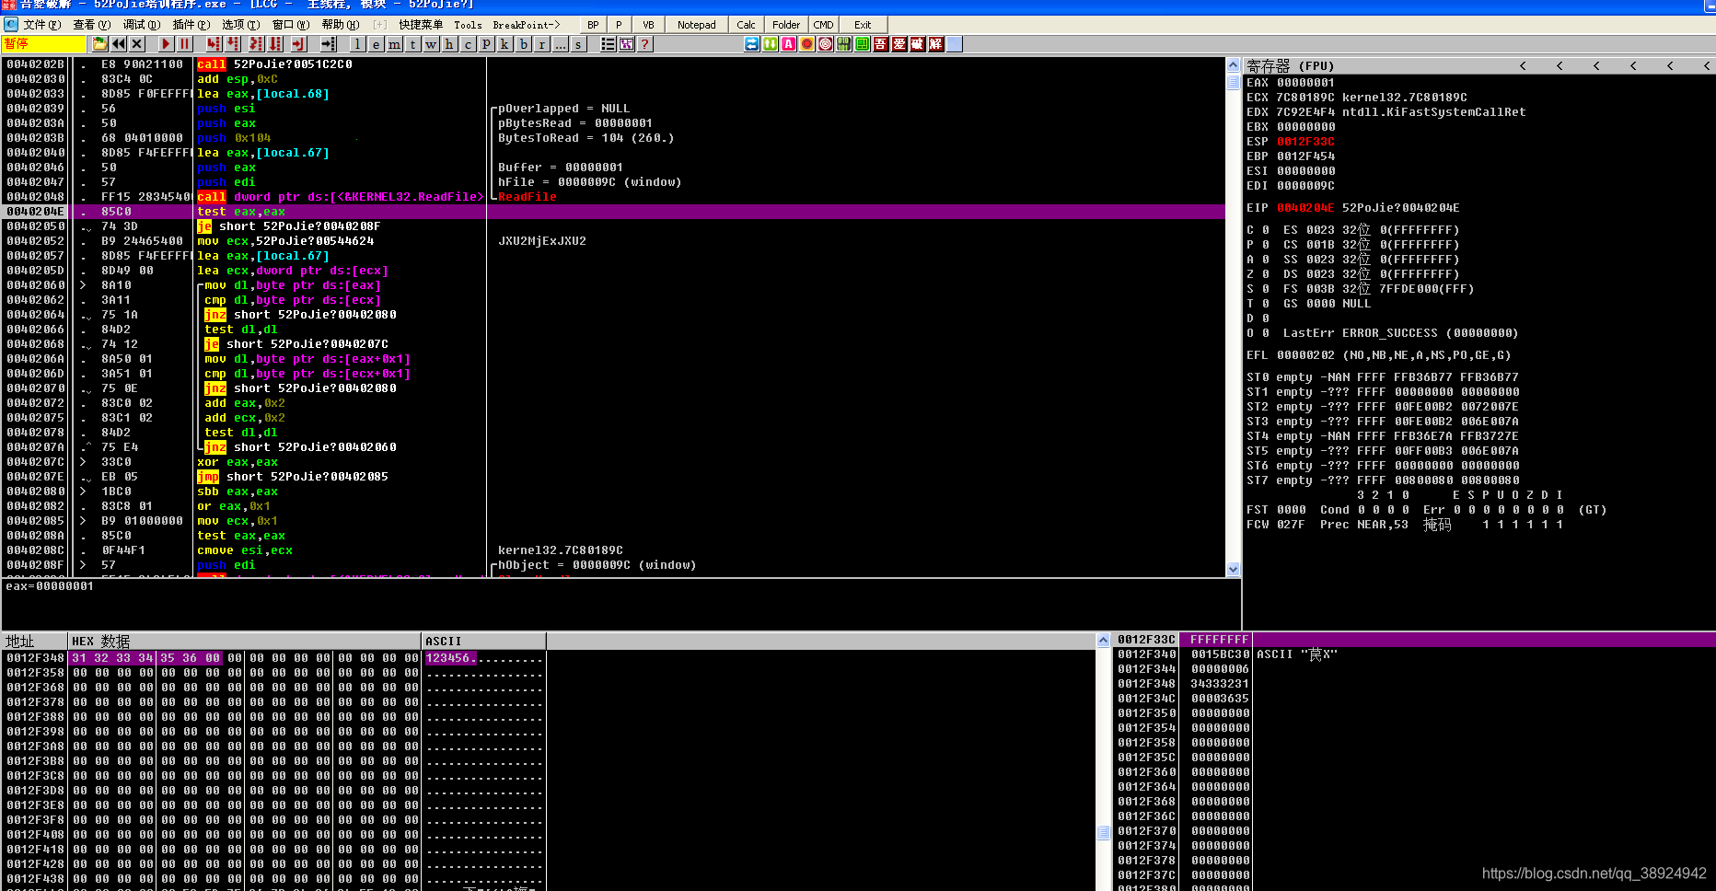Show the Log window via the 'l' button

[x=358, y=44]
